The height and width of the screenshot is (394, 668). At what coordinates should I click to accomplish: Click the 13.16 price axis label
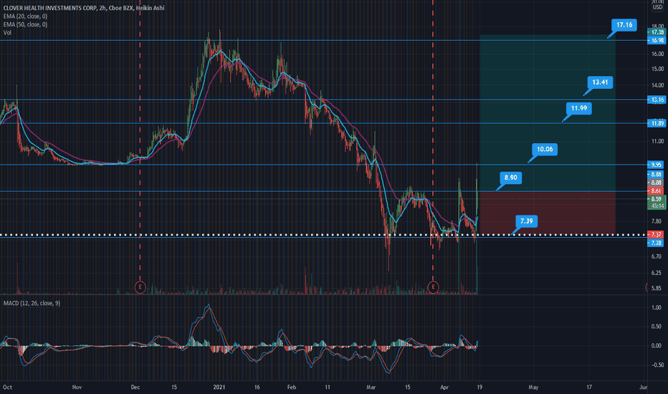coord(656,100)
